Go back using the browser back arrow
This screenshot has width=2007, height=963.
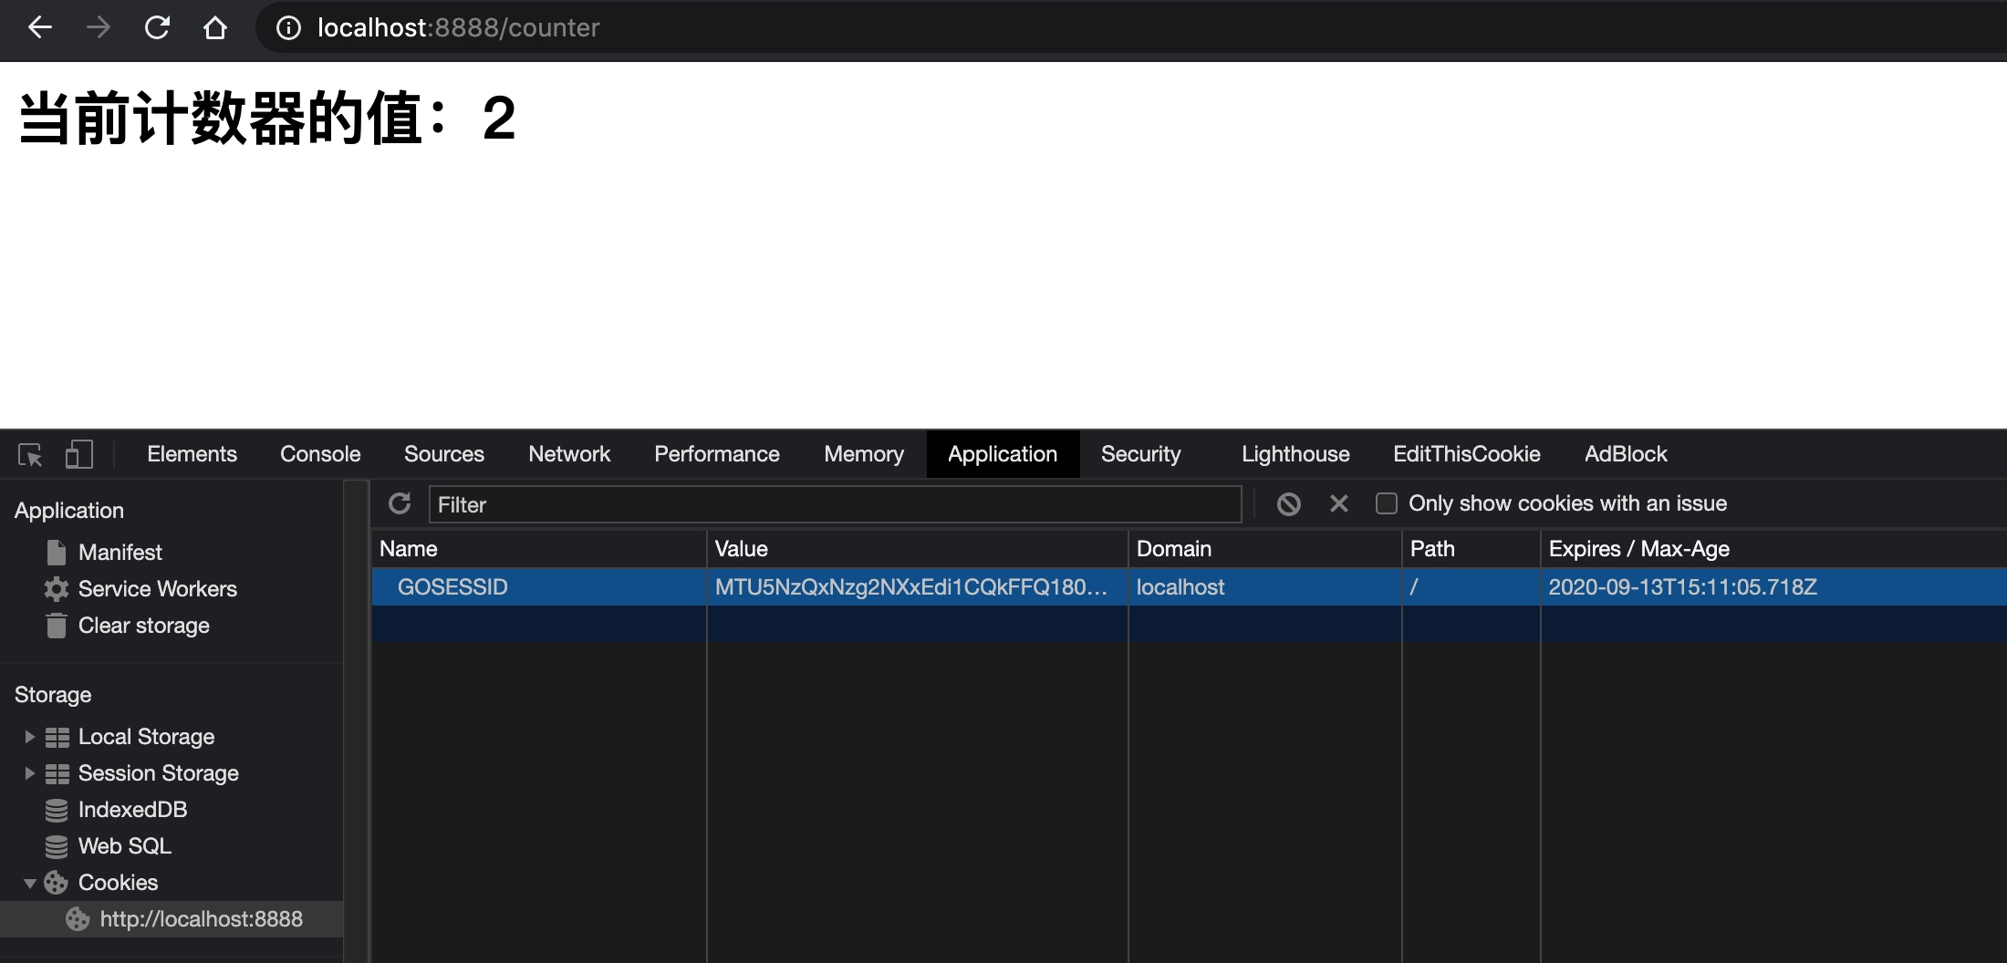click(x=40, y=28)
